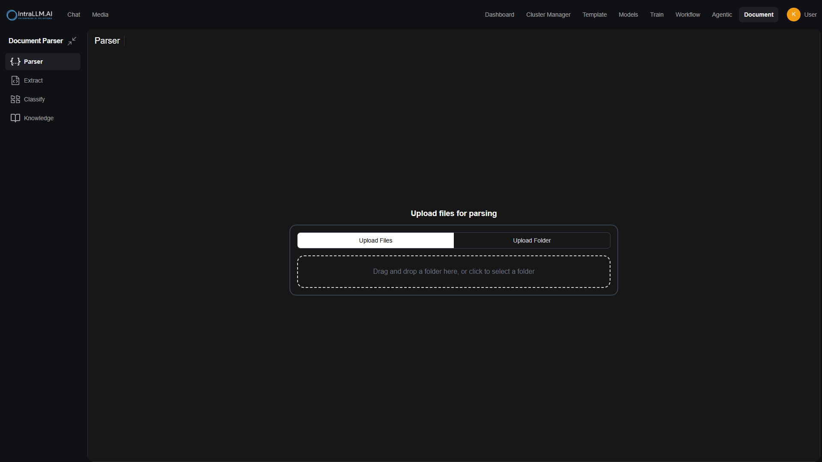822x462 pixels.
Task: Select Parser label in sidebar
Action: click(x=33, y=62)
